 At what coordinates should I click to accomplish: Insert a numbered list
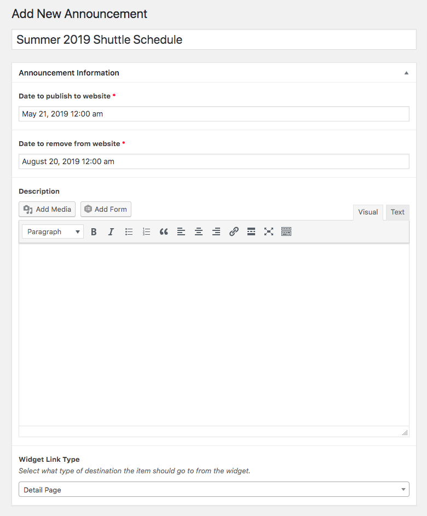(146, 231)
